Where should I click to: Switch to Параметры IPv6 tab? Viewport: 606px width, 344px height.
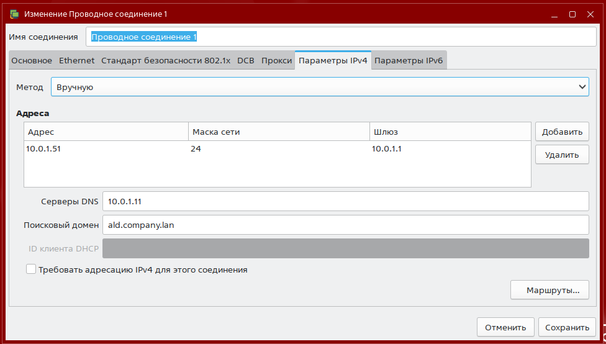coord(409,61)
